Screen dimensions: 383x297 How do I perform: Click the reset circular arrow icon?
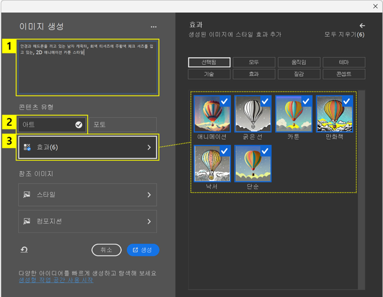pyautogui.click(x=24, y=249)
